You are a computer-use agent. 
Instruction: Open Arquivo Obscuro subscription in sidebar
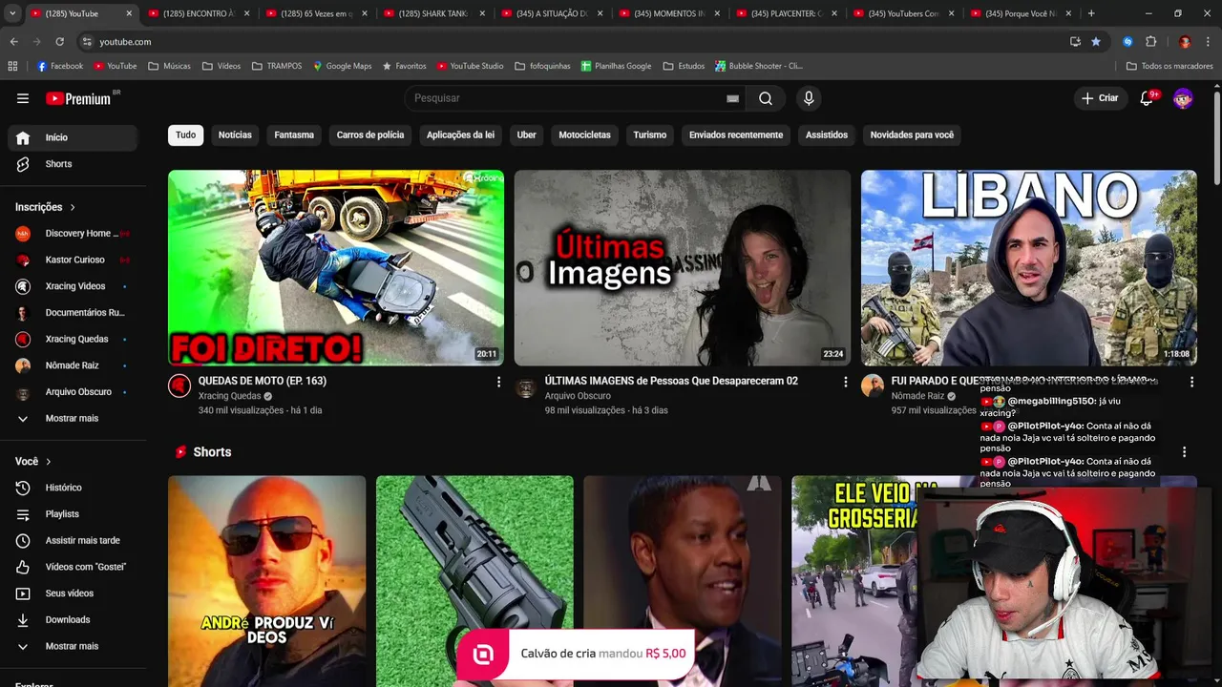click(73, 391)
